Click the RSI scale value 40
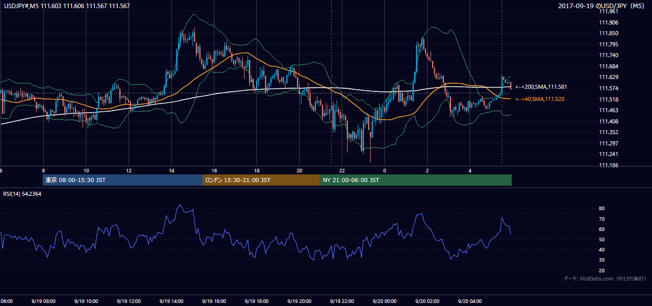This screenshot has width=652, height=306. coord(602,249)
